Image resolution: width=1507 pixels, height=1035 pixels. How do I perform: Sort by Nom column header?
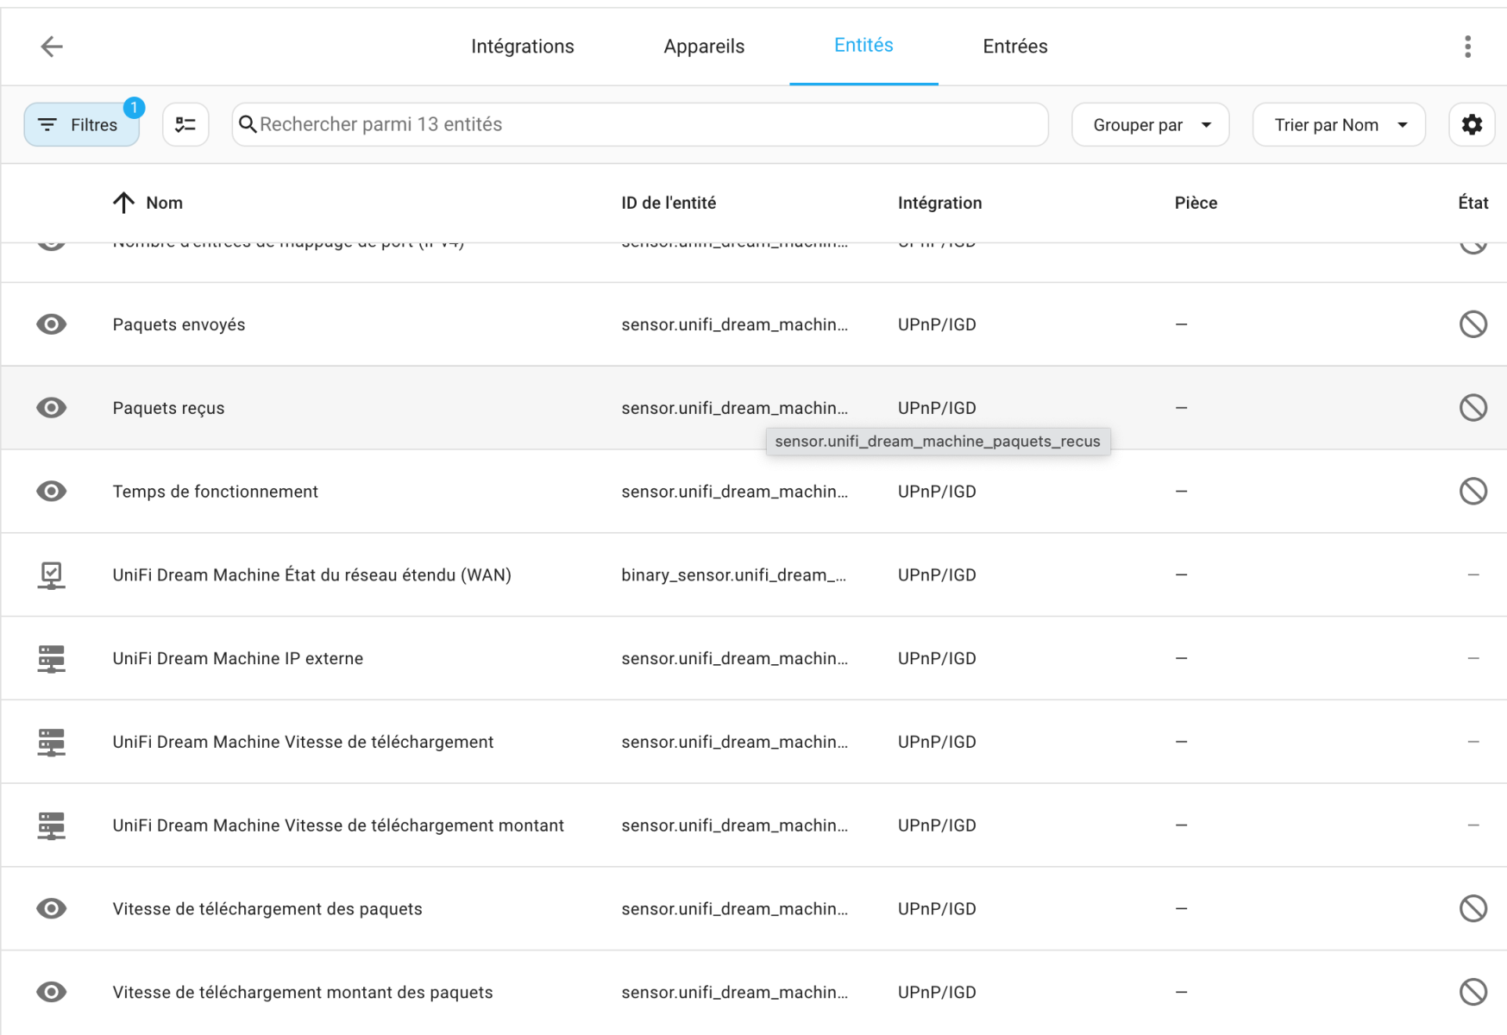pos(164,203)
